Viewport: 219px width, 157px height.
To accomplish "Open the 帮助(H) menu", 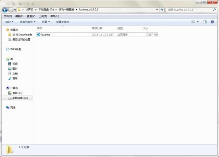I will click(x=55, y=16).
